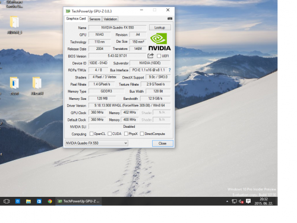This screenshot has width=297, height=223.
Task: Show hidden tray icons arrow
Action: [227, 201]
